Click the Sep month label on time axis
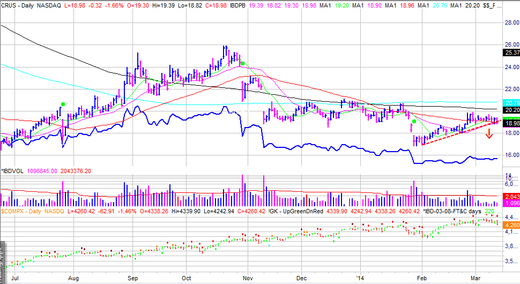 [132, 278]
